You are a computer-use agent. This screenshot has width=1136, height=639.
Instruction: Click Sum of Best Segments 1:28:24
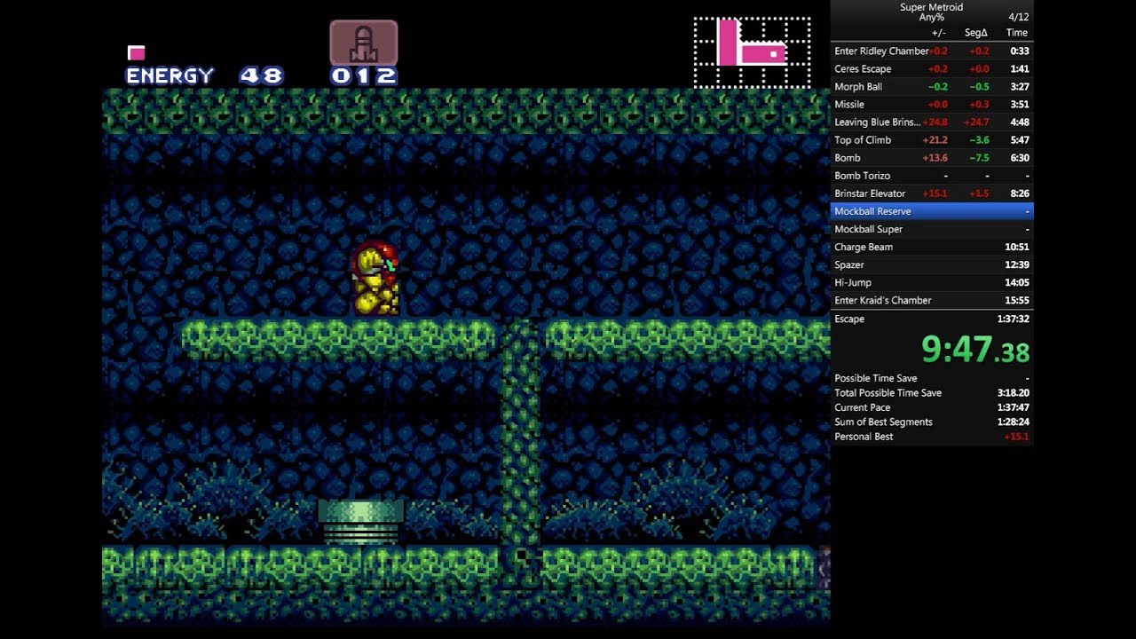(932, 422)
